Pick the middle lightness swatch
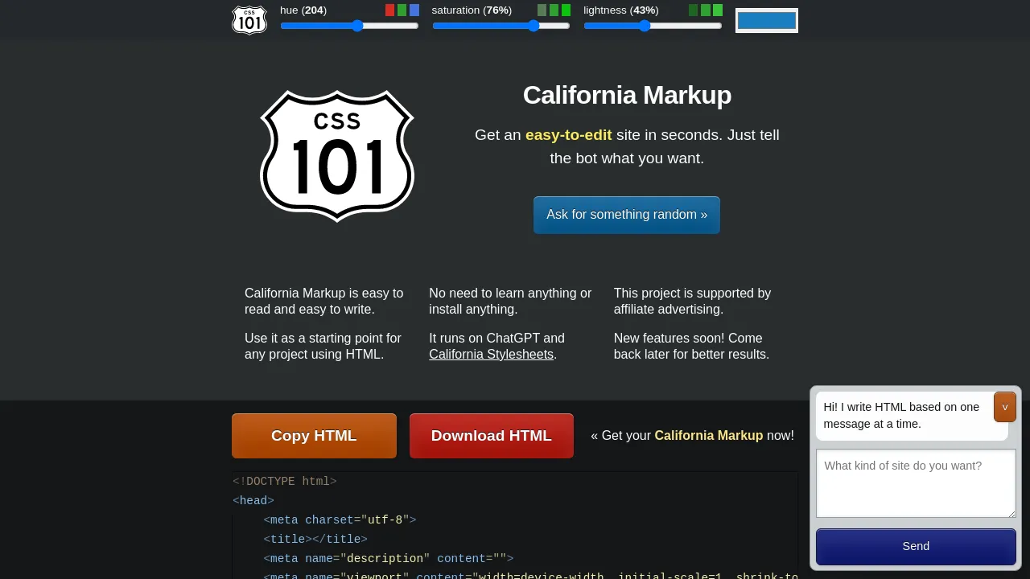1030x579 pixels. tap(706, 10)
